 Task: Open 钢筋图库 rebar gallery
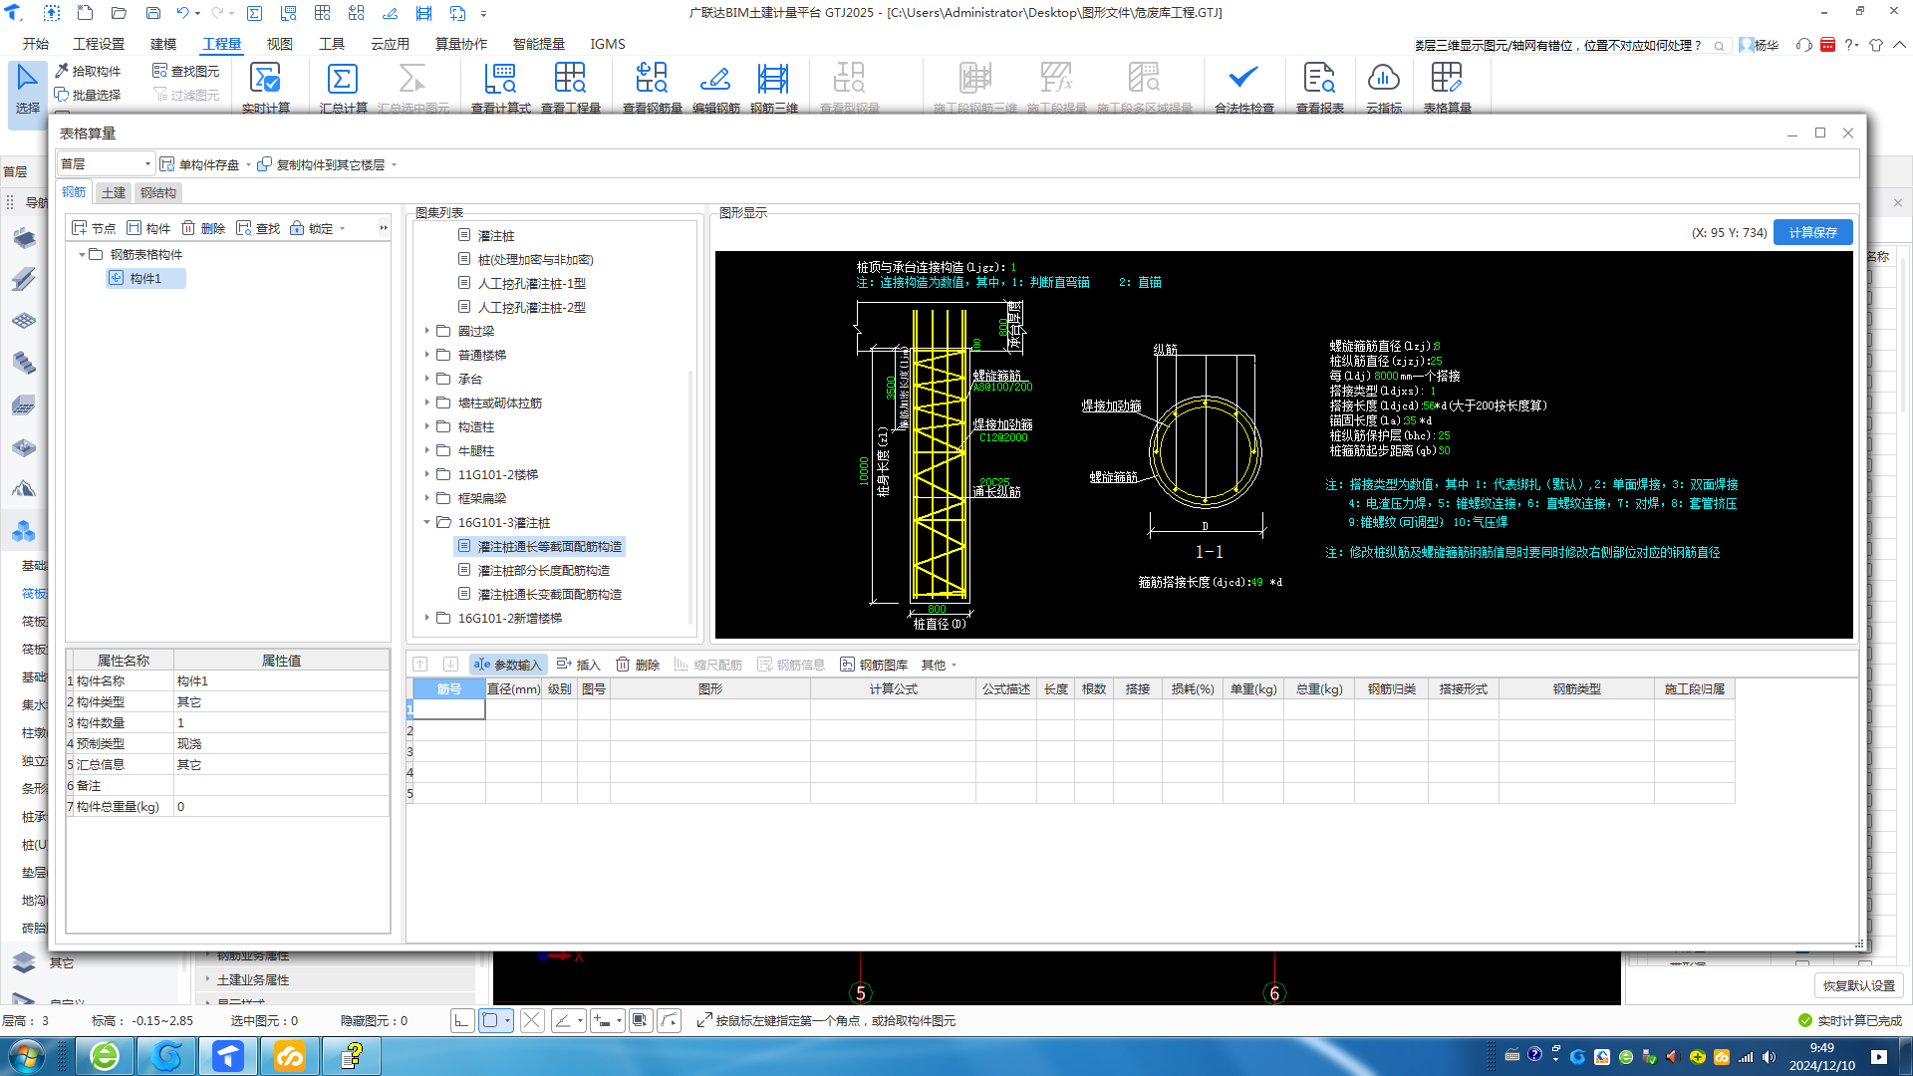tap(874, 665)
